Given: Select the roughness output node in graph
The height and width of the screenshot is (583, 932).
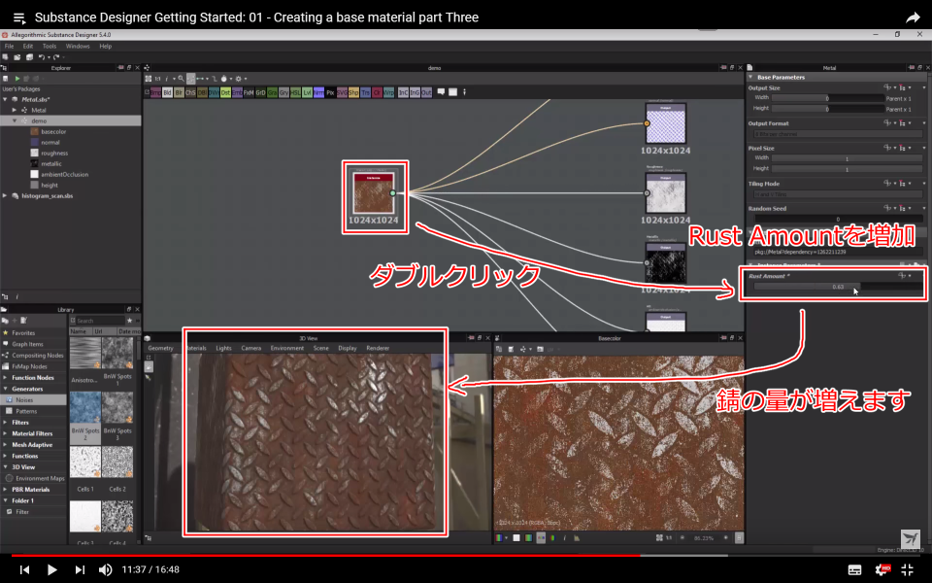Looking at the screenshot, I should click(x=665, y=193).
